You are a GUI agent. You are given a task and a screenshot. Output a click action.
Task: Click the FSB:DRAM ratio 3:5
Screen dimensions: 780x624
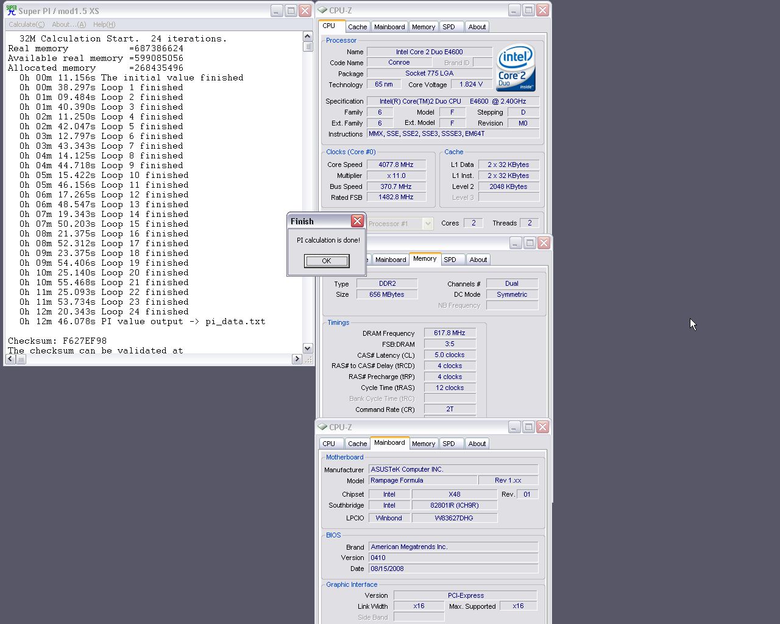pyautogui.click(x=450, y=344)
